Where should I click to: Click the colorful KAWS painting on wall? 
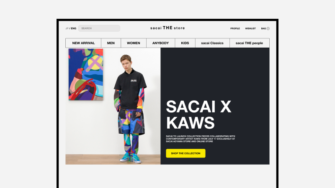86,74
